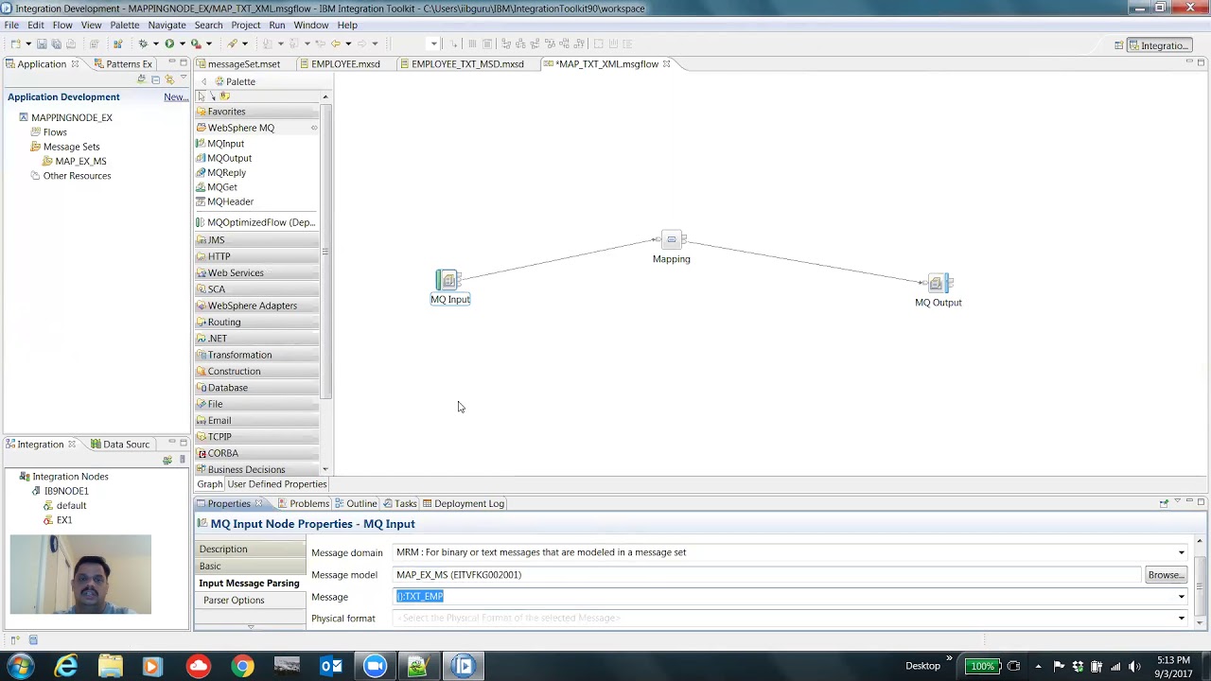
Task: Open the Message domain dropdown
Action: click(1181, 552)
